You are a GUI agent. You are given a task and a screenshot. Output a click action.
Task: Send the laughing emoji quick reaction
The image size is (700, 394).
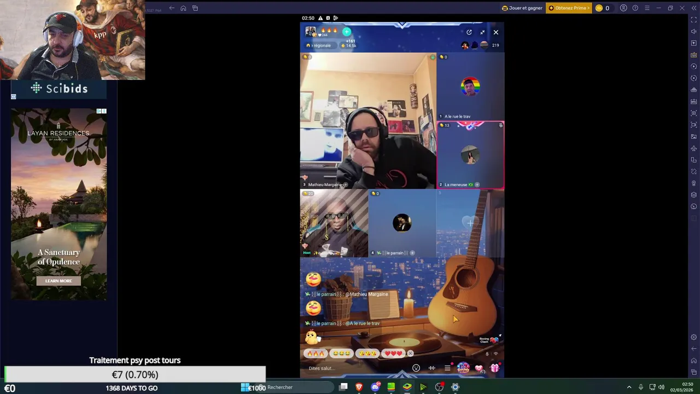pos(342,354)
